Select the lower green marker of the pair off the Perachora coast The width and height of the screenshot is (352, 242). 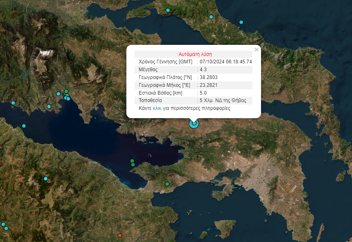pyautogui.click(x=133, y=165)
